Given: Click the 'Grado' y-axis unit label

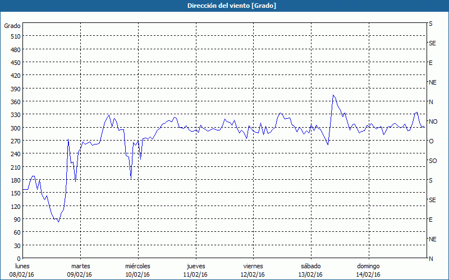Looking at the screenshot, I should click(12, 26).
